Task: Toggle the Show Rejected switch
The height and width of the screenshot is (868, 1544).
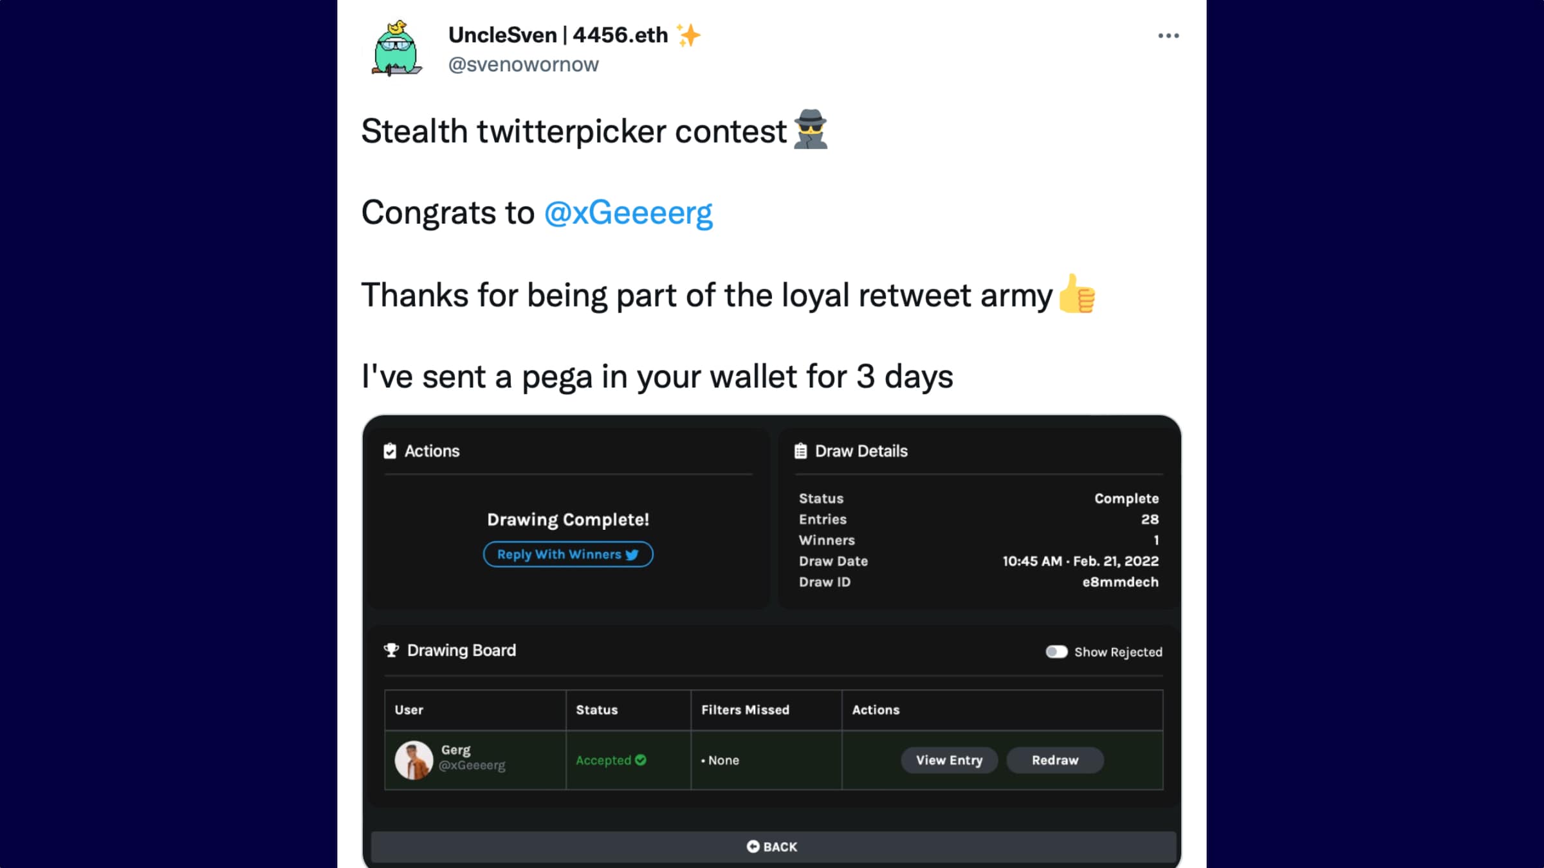Action: (x=1056, y=652)
